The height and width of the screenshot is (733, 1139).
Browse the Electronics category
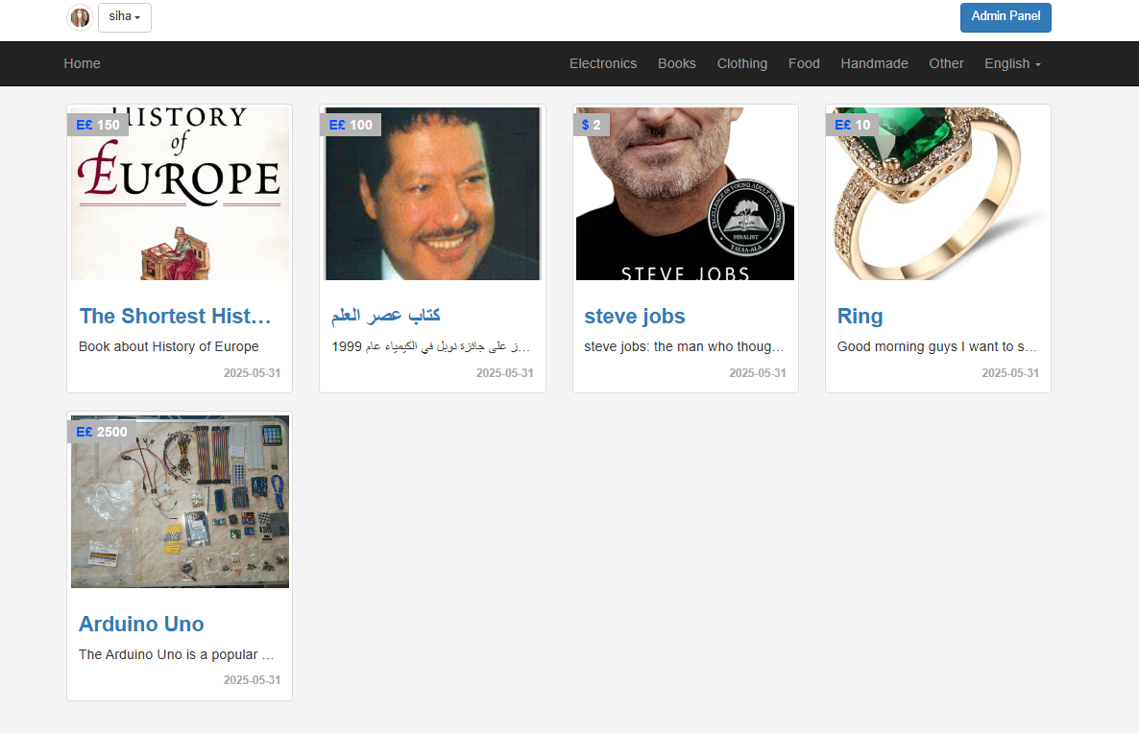[x=603, y=64]
